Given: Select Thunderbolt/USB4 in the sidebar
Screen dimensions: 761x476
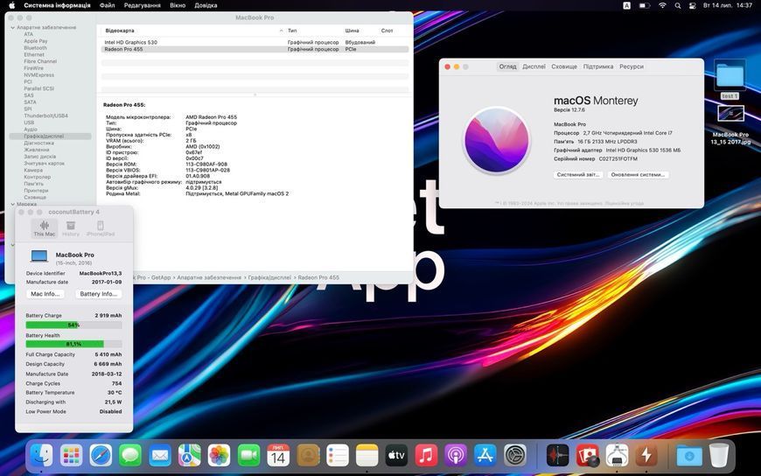Looking at the screenshot, I should point(46,116).
